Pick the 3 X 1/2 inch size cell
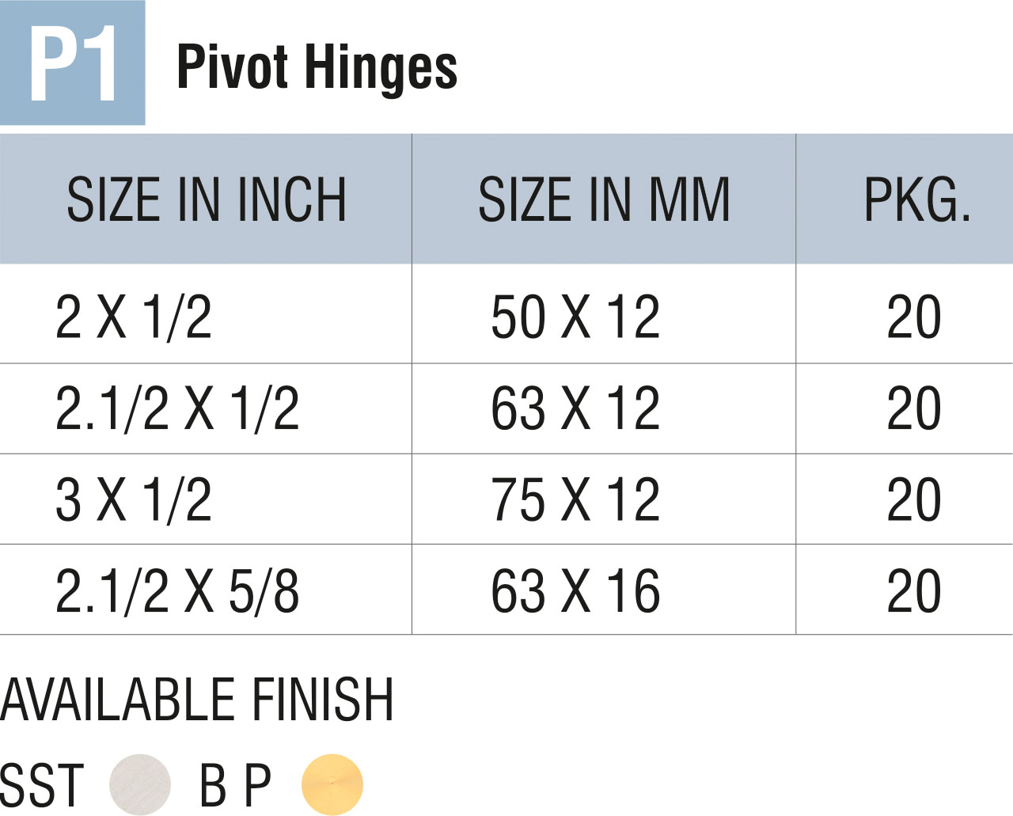The image size is (1013, 816). [x=134, y=499]
